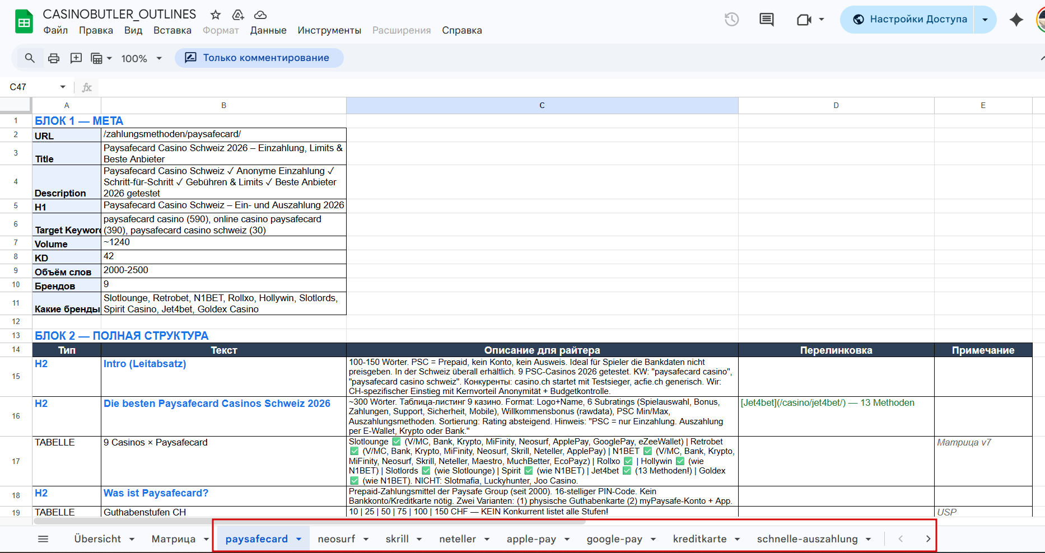Click the URL value /zahlungsmethoden/paysafecard/

pyautogui.click(x=172, y=134)
